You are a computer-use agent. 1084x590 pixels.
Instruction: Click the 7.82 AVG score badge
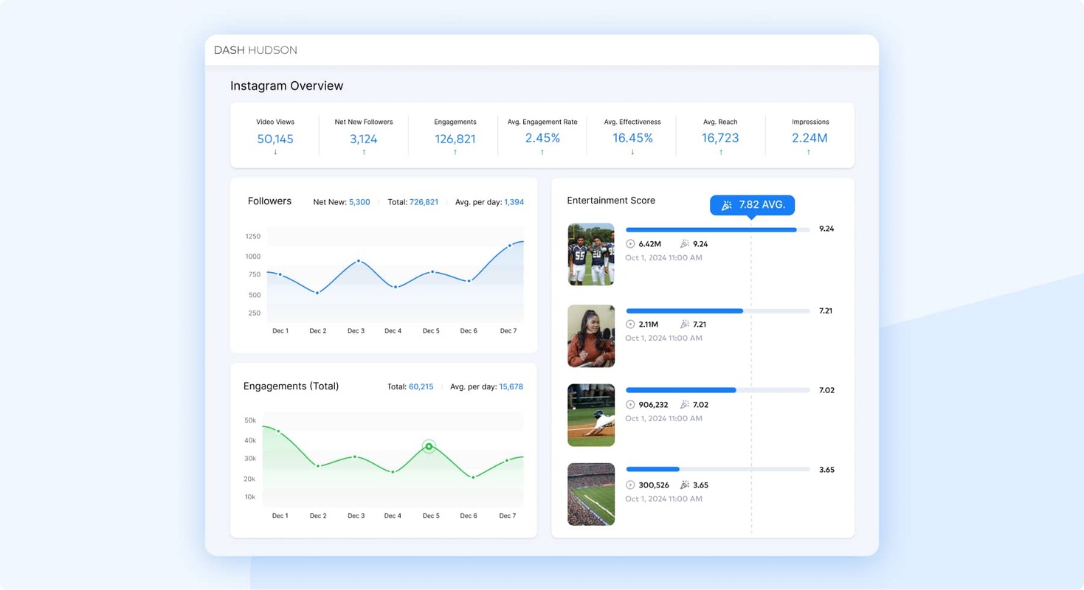pyautogui.click(x=752, y=205)
